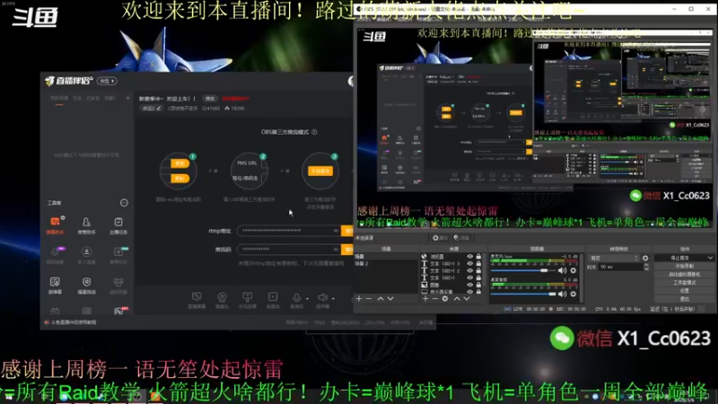Add a source with OBS sources plus button

point(425,299)
